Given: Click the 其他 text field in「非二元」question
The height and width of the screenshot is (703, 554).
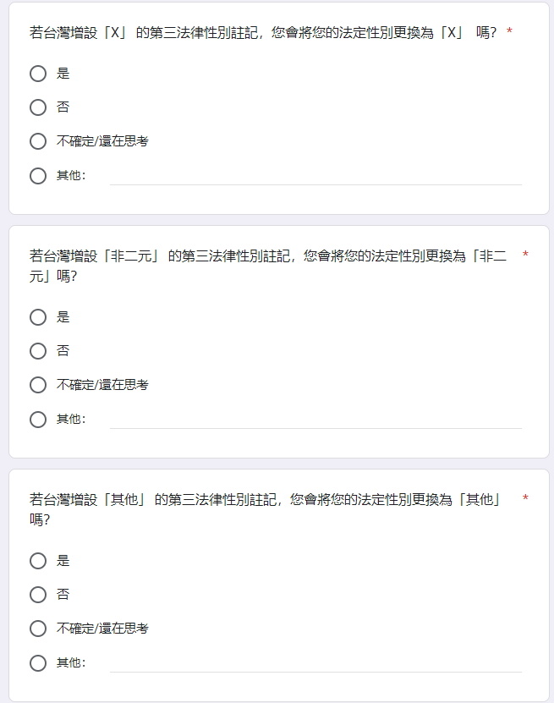Looking at the screenshot, I should [x=316, y=420].
